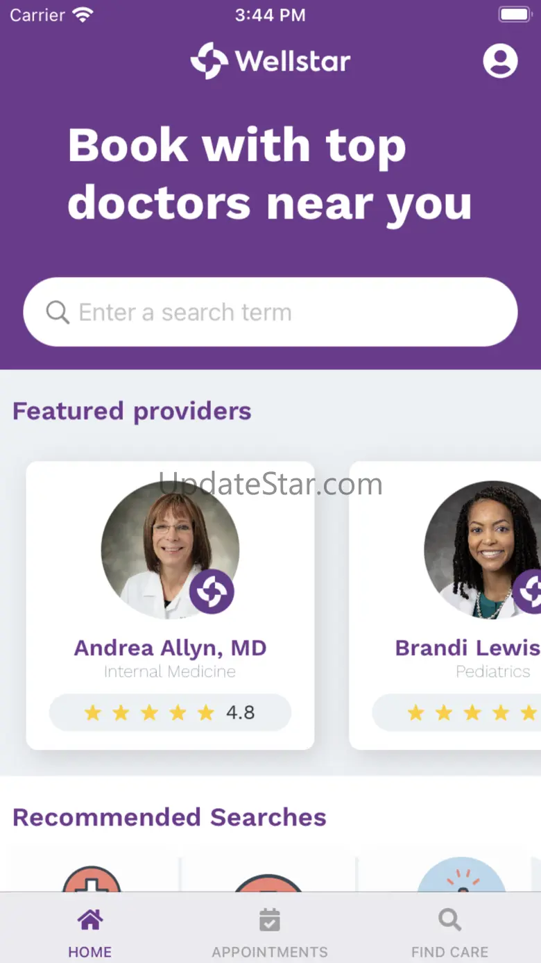Tap Andrea Allyn's 4.8 star rating
Screen dimensions: 541x963
click(170, 712)
